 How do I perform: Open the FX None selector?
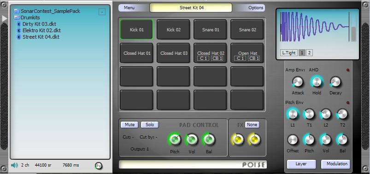click(252, 125)
